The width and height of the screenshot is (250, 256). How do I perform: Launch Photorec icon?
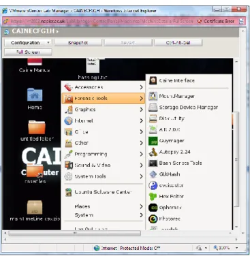point(153,219)
